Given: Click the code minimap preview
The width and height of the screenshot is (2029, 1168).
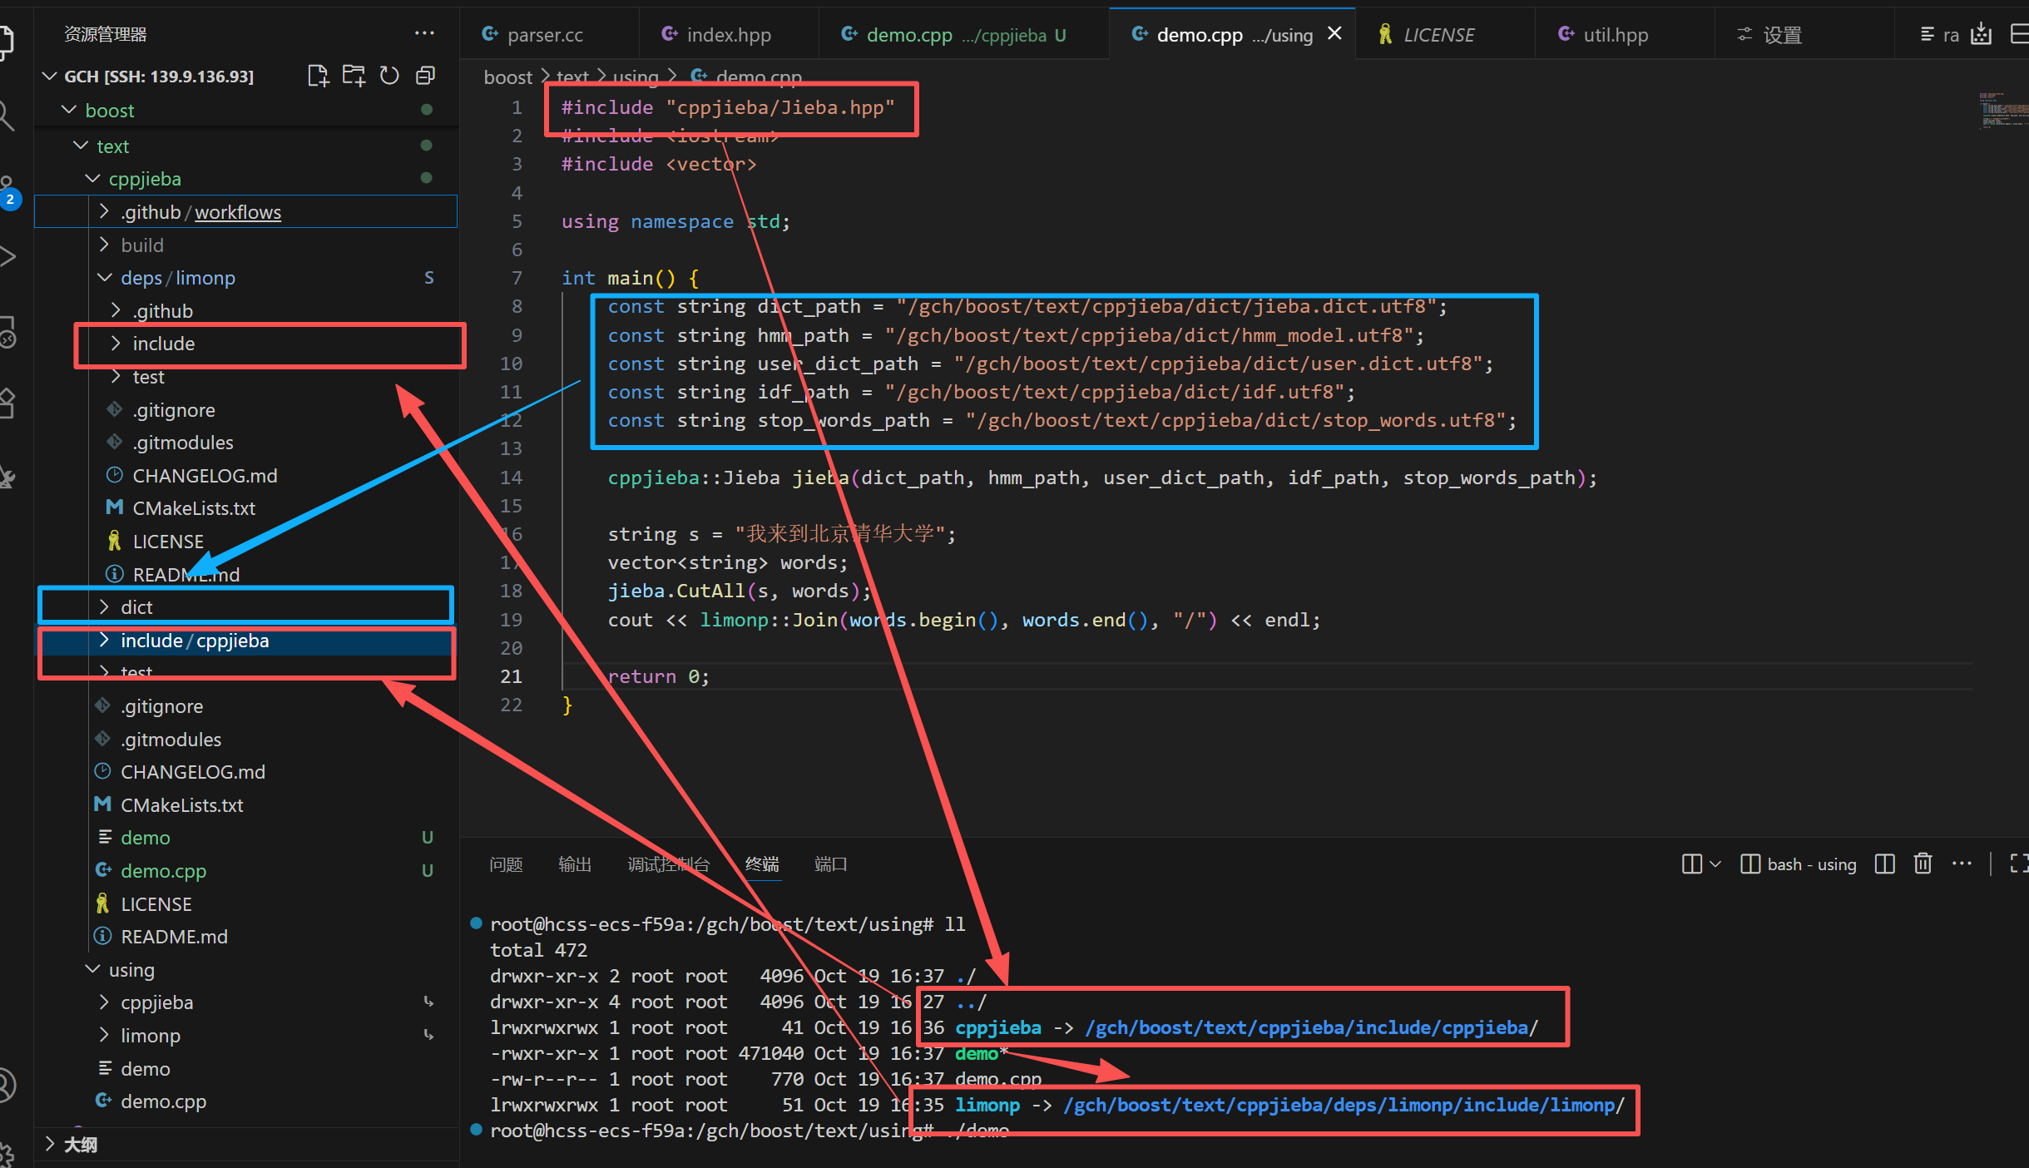Looking at the screenshot, I should [2001, 111].
